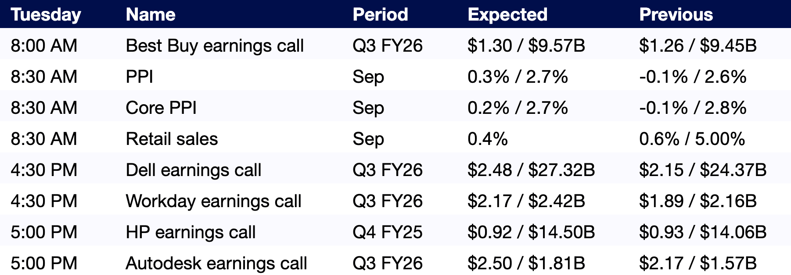This screenshot has height=275, width=791.
Task: Click the Name column header
Action: click(x=151, y=14)
